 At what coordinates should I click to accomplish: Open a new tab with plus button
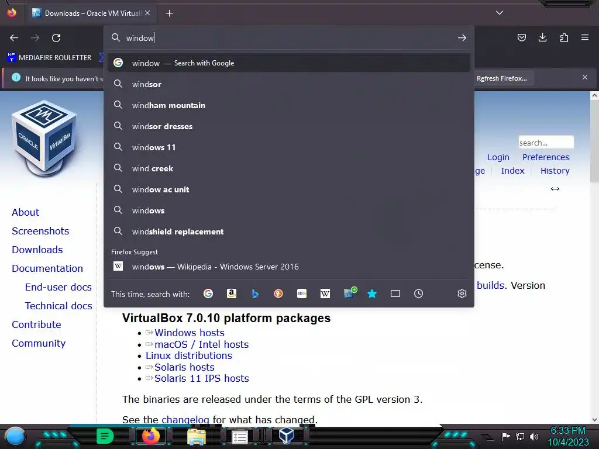(x=169, y=13)
